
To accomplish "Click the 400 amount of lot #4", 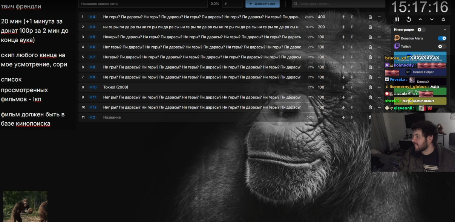I will pyautogui.click(x=321, y=17).
